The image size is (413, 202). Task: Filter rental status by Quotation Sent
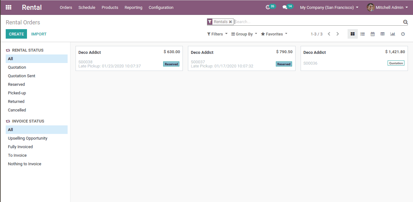point(37,76)
